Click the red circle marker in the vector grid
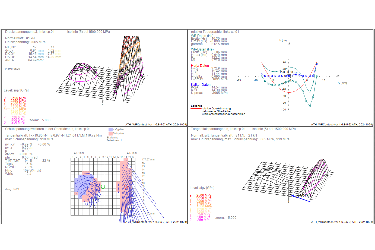 pos(126,187)
